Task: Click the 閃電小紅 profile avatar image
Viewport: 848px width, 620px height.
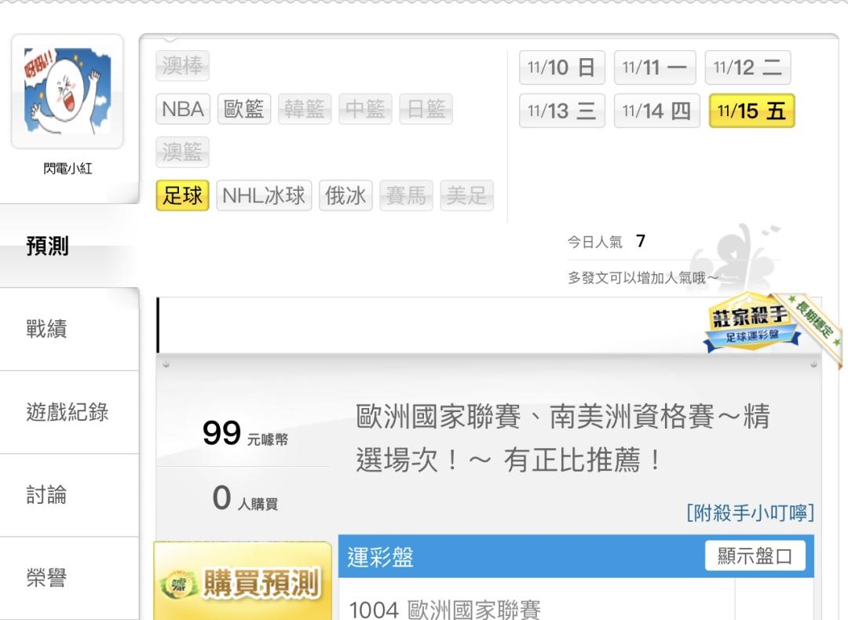Action: [67, 91]
